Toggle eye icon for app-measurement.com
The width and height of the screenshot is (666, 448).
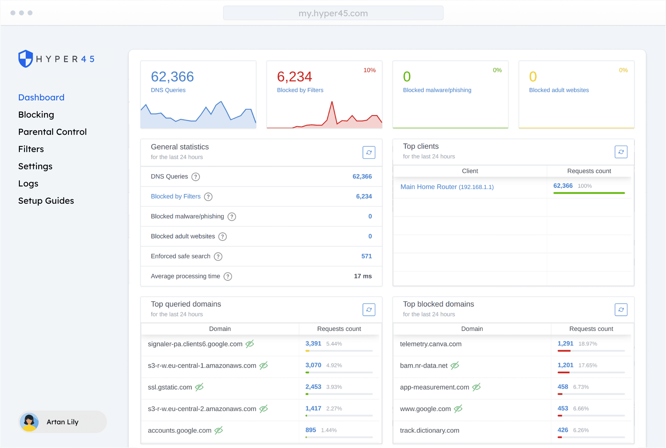(x=476, y=387)
